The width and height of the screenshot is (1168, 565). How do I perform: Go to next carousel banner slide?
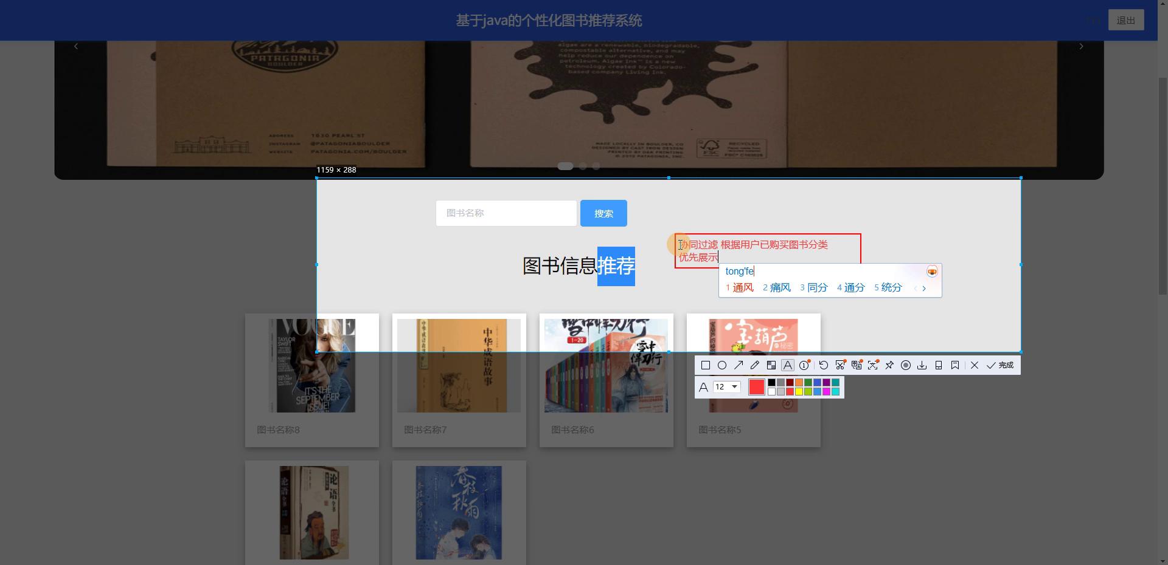coord(1081,46)
